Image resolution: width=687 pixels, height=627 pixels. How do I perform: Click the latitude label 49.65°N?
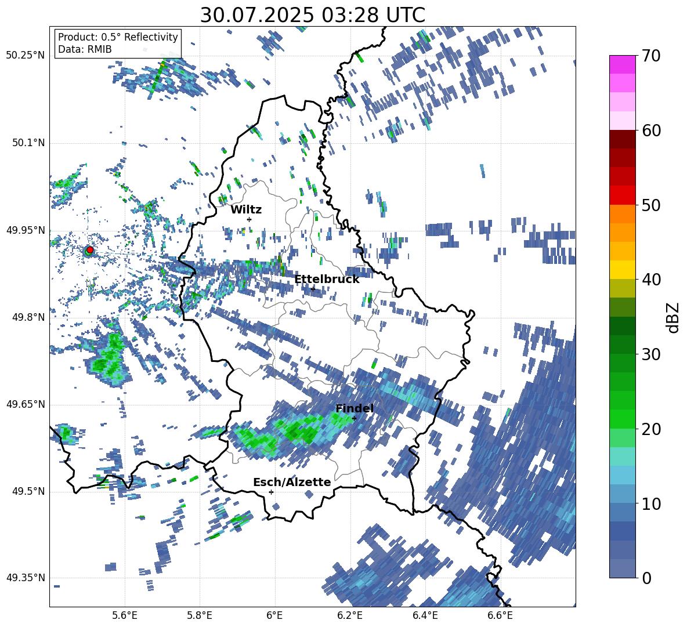(x=26, y=404)
